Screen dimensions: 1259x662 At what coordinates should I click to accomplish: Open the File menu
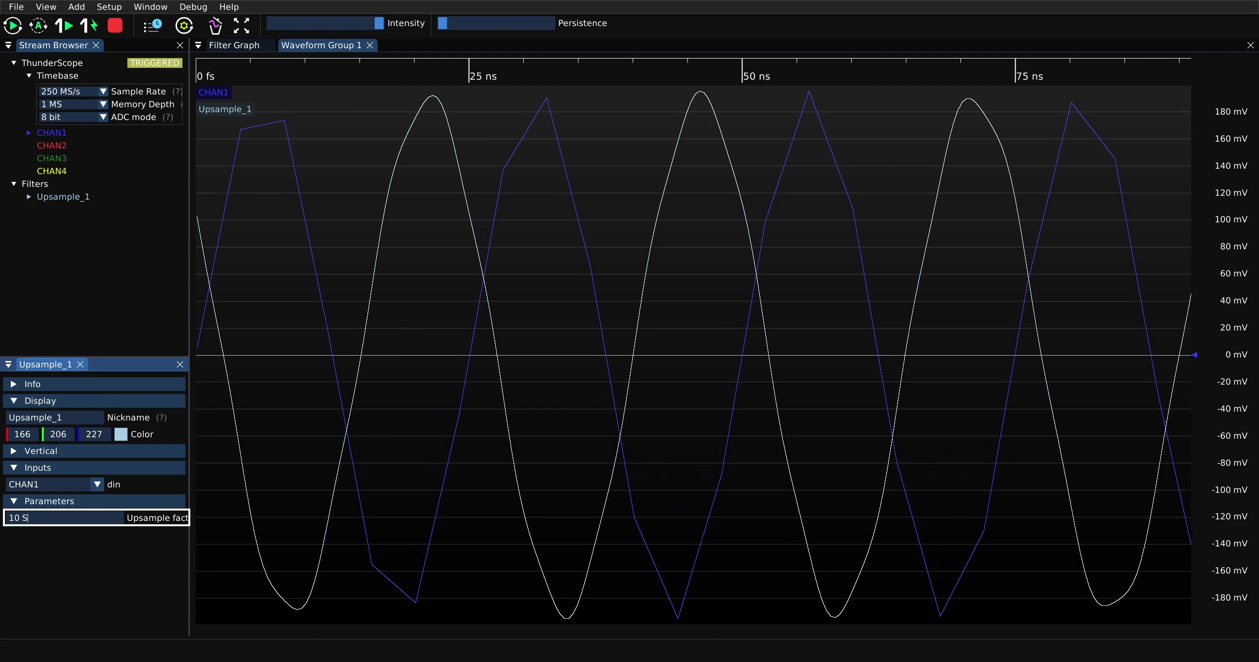(16, 7)
